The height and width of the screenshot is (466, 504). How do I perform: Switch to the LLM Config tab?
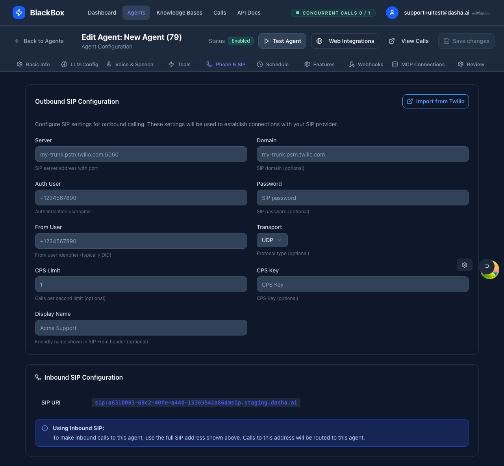[80, 64]
